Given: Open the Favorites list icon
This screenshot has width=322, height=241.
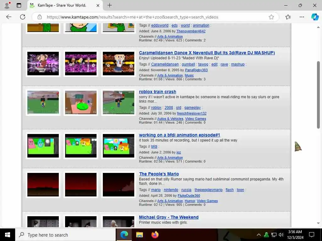Looking at the screenshot, I should pos(288,17).
